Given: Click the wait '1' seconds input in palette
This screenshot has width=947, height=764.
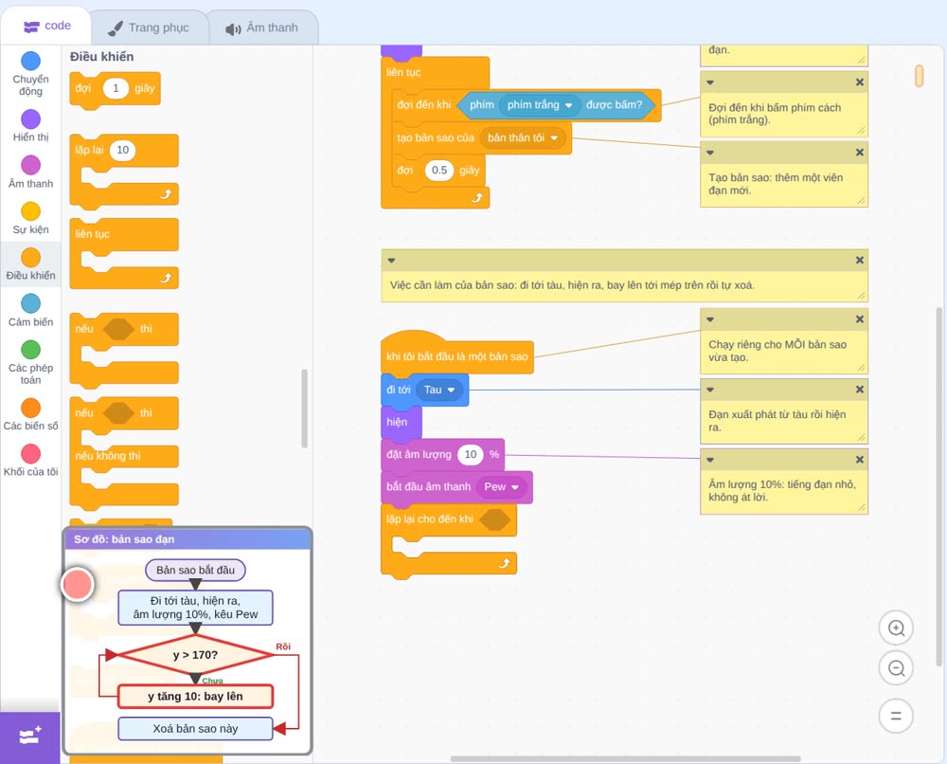Looking at the screenshot, I should click(x=116, y=88).
